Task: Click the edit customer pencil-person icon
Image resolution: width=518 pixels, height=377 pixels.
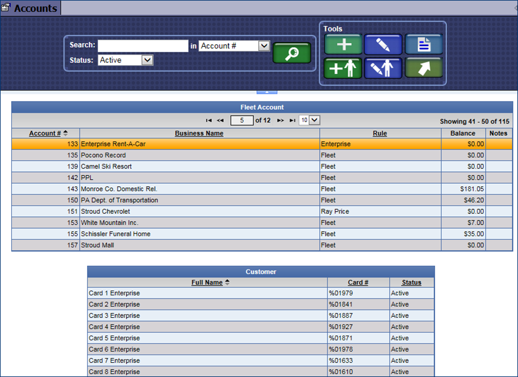Action: (x=383, y=68)
